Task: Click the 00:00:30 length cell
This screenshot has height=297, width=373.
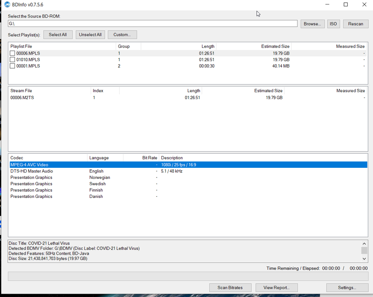Action: [207, 66]
